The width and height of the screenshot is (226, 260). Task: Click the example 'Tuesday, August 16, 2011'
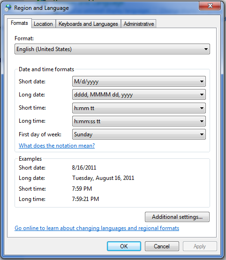(103, 178)
